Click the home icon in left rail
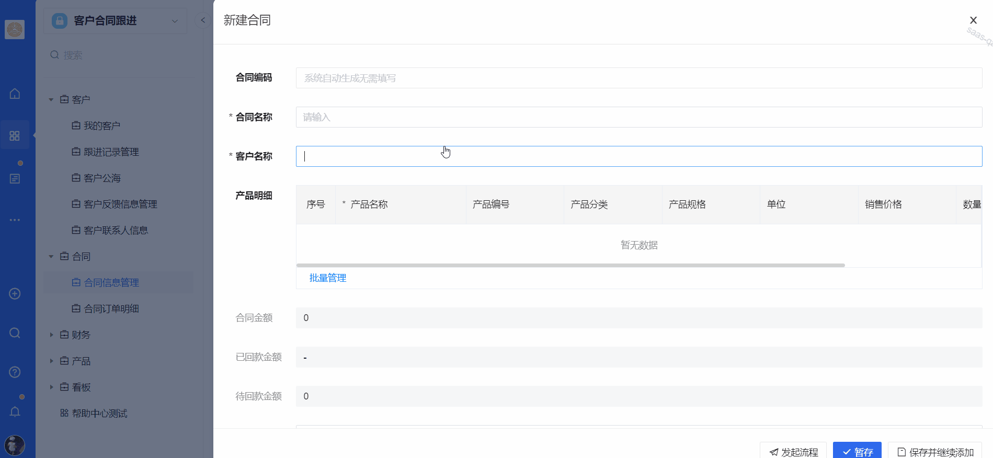This screenshot has height=458, width=993. (x=15, y=94)
